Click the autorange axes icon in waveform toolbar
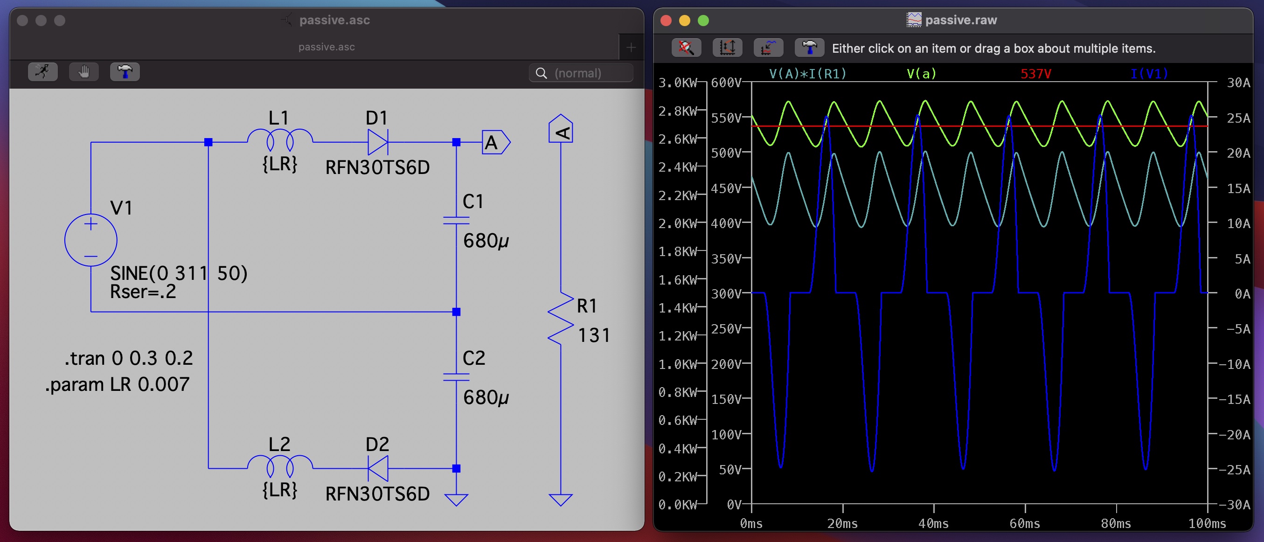Screen dimensions: 1264x542 pyautogui.click(x=727, y=48)
